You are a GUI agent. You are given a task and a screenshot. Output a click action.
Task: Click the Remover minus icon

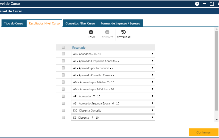[x=107, y=32]
